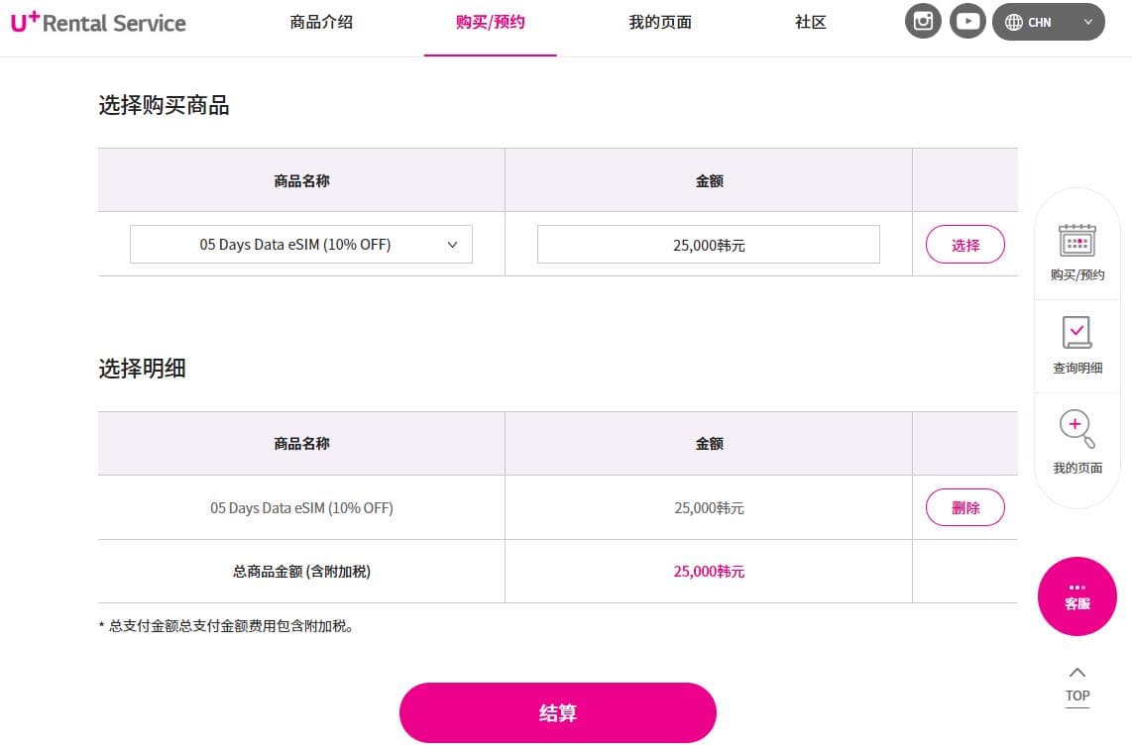The height and width of the screenshot is (752, 1132).
Task: Click the 25,000韩元 amount field
Action: (708, 245)
